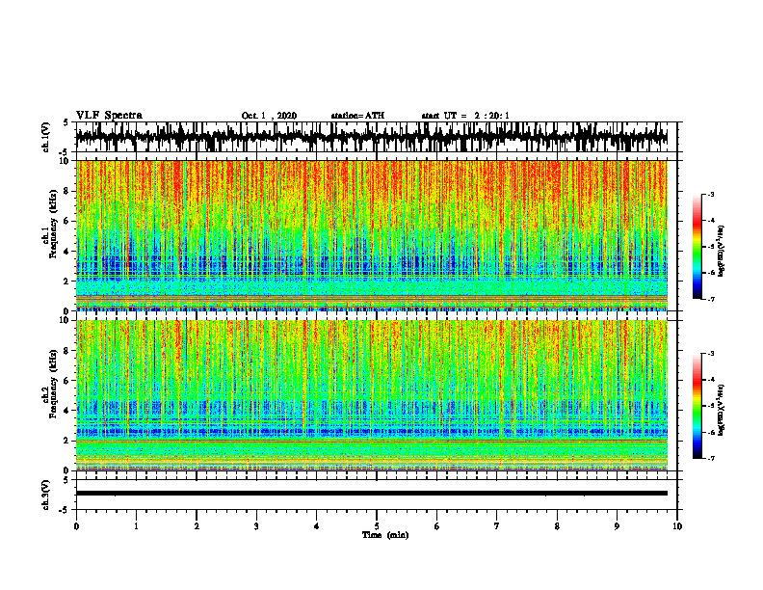The width and height of the screenshot is (763, 590).
Task: Click the ch.3(V) axis label
Action: click(x=45, y=495)
